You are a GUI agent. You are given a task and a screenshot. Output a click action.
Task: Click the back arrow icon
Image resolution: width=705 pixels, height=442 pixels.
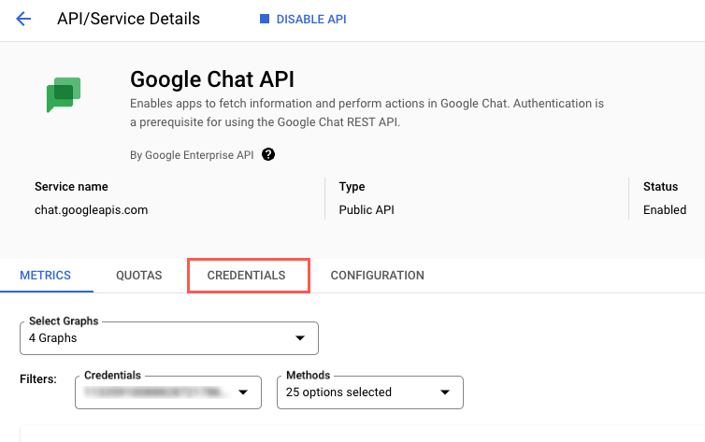coord(23,19)
